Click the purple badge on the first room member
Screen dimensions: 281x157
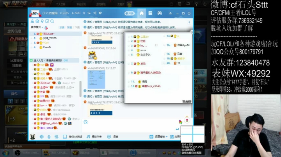click(x=52, y=65)
